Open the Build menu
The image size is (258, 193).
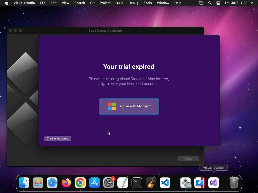click(119, 3)
